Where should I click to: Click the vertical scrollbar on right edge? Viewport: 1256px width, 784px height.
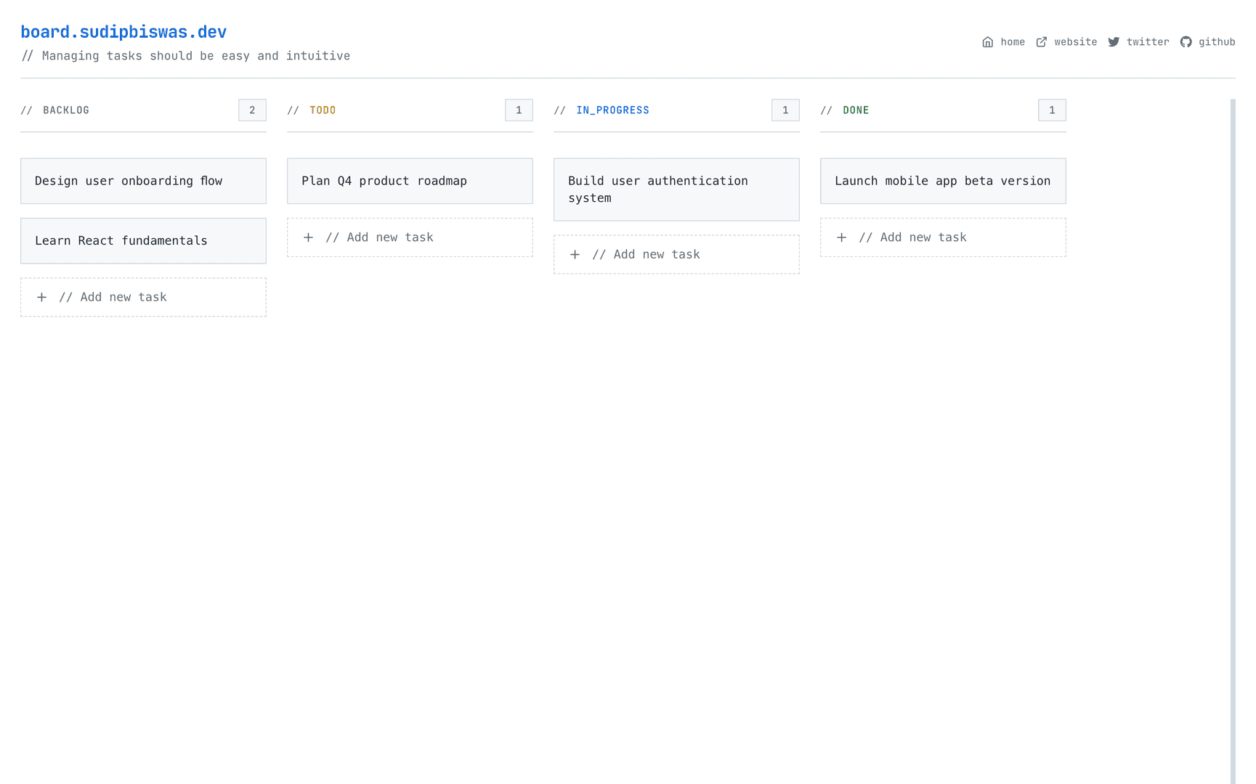point(1233,436)
